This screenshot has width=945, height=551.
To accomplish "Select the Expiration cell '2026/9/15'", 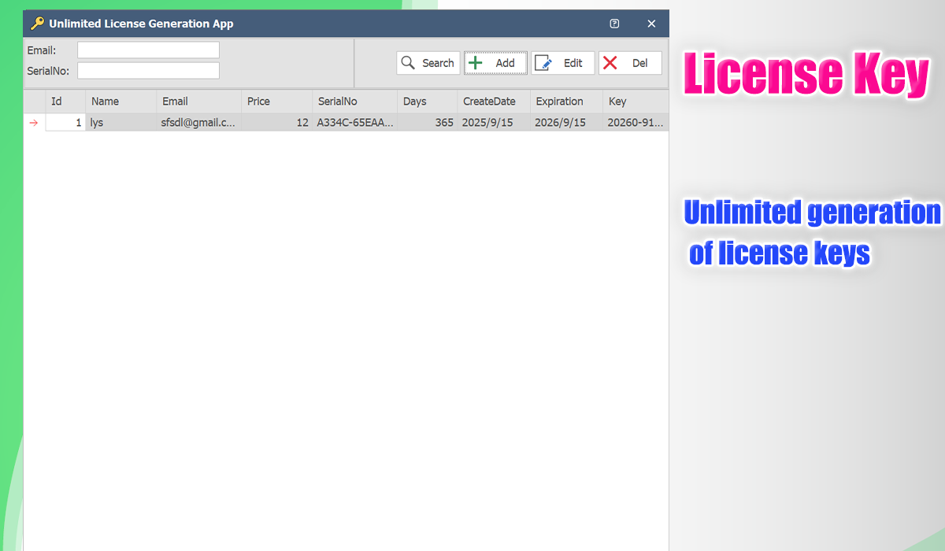I will click(x=567, y=123).
